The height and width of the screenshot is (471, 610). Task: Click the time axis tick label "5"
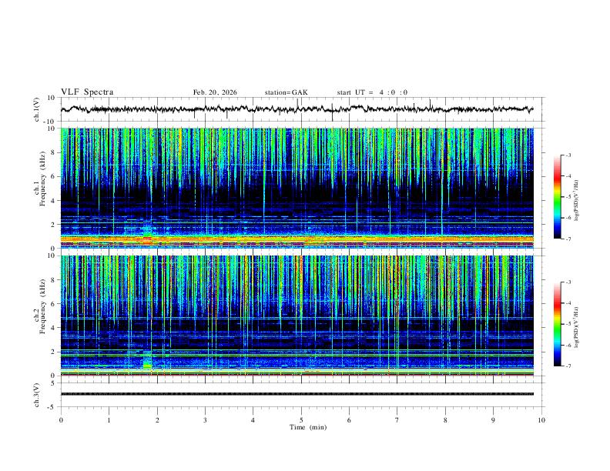[x=301, y=420]
